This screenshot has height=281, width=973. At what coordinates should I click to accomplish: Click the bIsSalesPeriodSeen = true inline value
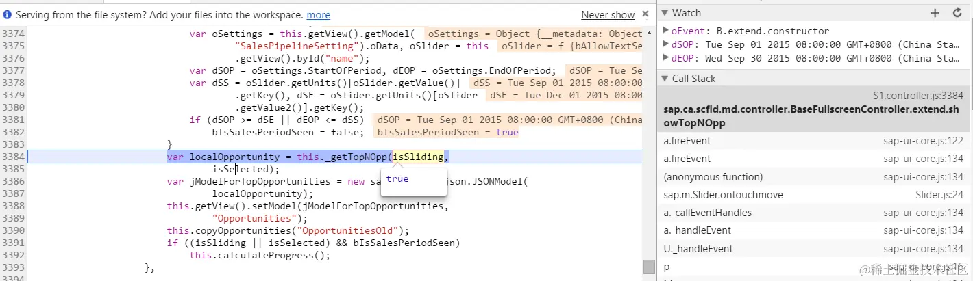(447, 133)
